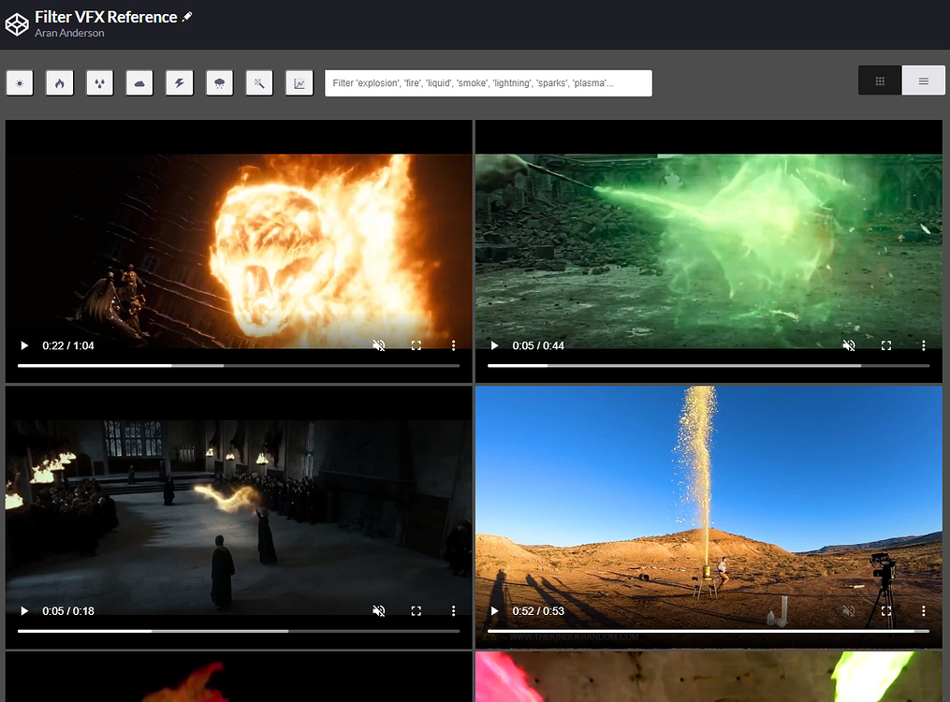Play the green spell explosion video
950x702 pixels.
click(x=494, y=345)
